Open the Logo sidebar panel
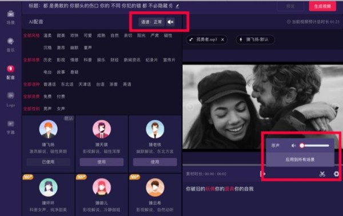Image resolution: width=343 pixels, height=216 pixels. (10, 95)
